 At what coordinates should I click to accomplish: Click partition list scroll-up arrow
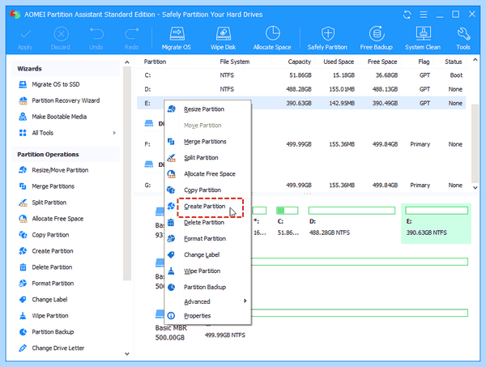[475, 59]
